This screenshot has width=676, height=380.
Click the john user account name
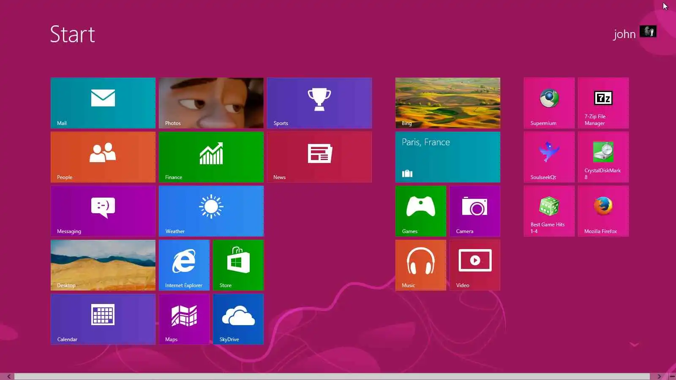point(624,34)
